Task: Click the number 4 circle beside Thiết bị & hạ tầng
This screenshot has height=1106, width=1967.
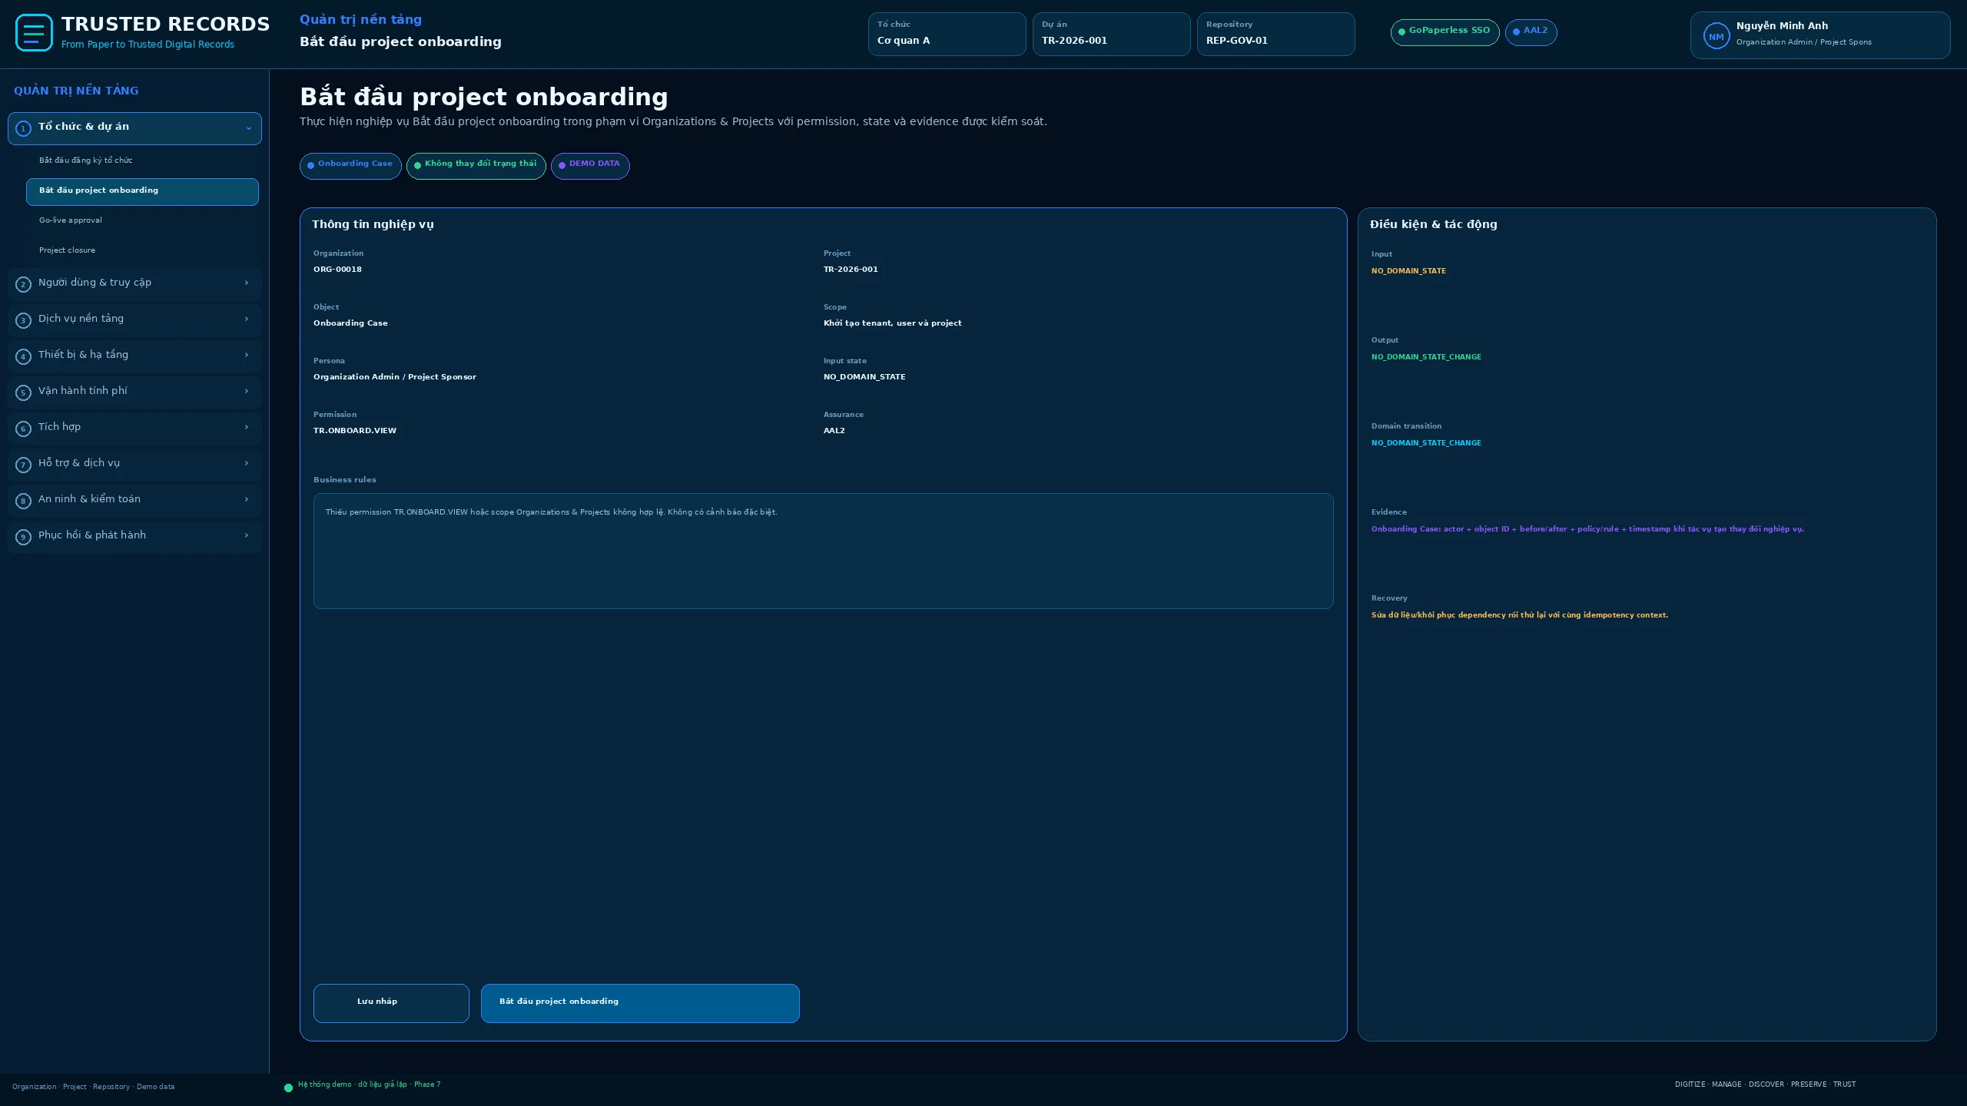Action: click(x=23, y=356)
